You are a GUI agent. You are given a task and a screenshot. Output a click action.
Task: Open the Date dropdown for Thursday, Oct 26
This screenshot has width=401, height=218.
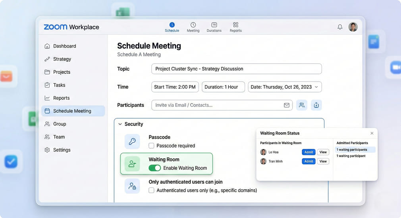[x=285, y=87]
